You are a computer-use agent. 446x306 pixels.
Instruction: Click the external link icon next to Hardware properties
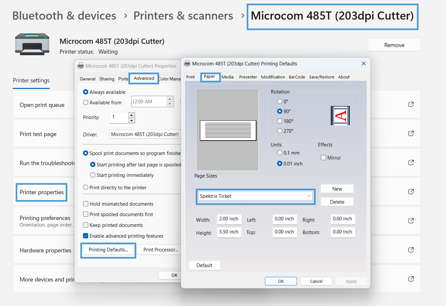pyautogui.click(x=411, y=249)
